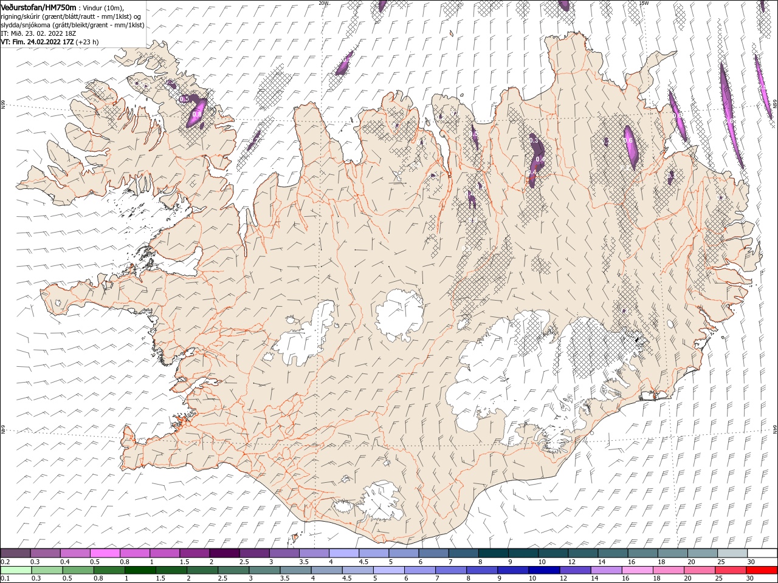Viewport: 778px width, 583px height.
Task: Click the slate blue swatch labeled 6 in snow legend
Action: [433, 553]
